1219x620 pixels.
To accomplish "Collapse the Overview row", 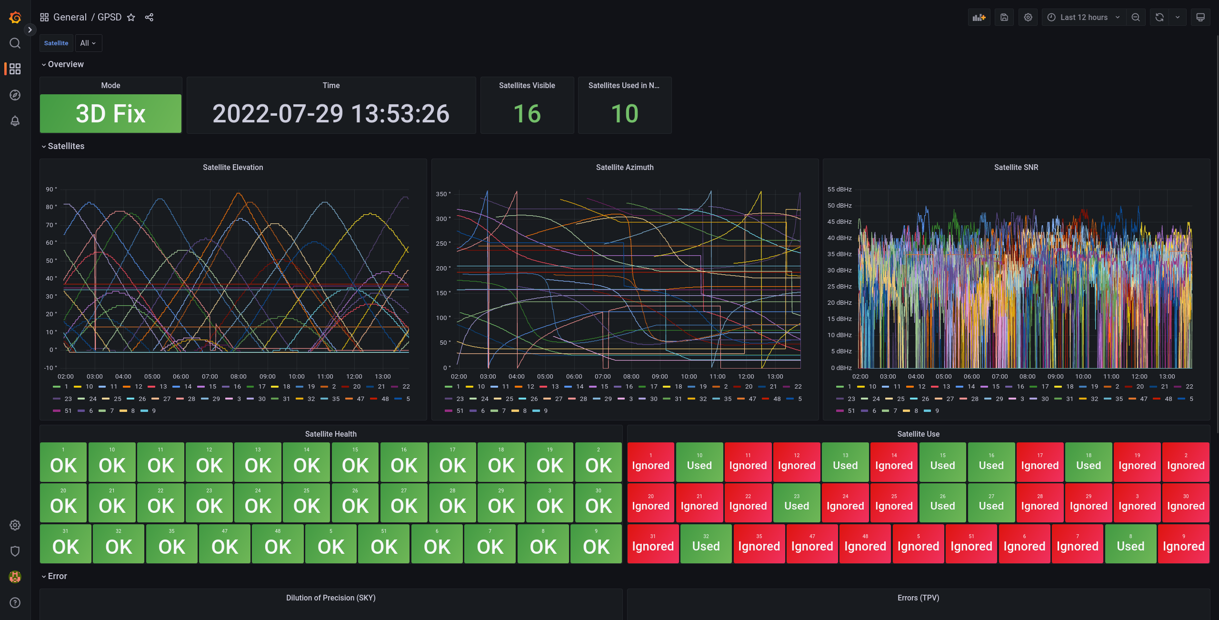I will click(65, 64).
